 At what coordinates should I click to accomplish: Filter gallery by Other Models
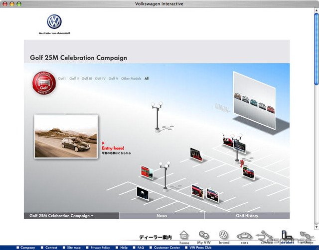pos(131,79)
